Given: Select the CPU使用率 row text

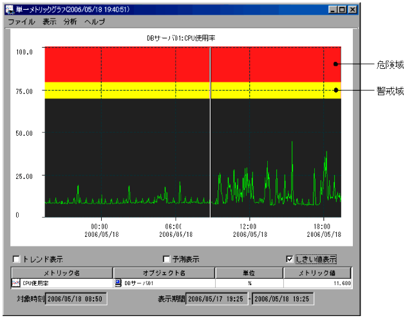Looking at the screenshot, I should [35, 283].
